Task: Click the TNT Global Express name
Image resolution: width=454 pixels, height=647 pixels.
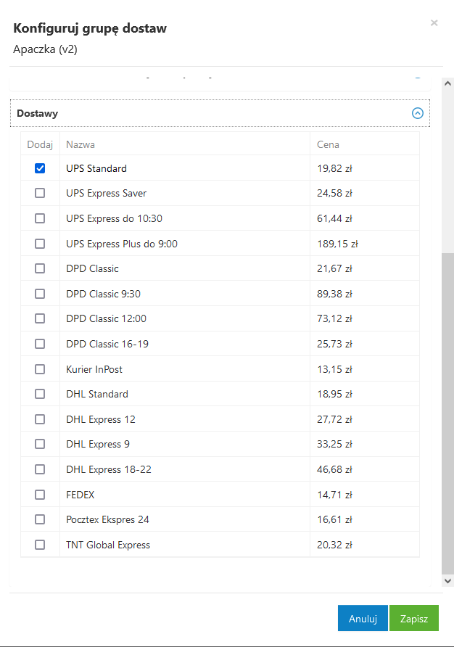Action: pyautogui.click(x=108, y=545)
